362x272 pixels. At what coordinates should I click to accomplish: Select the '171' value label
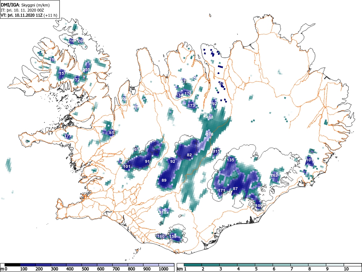pyautogui.click(x=222, y=191)
